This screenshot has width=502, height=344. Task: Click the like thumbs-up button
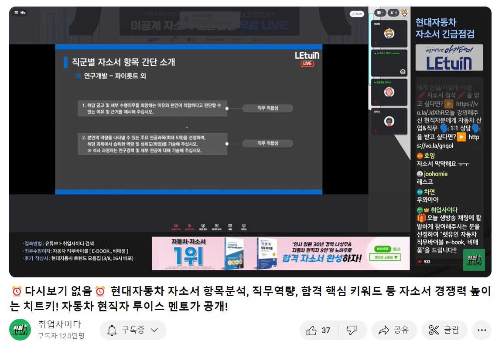point(318,331)
